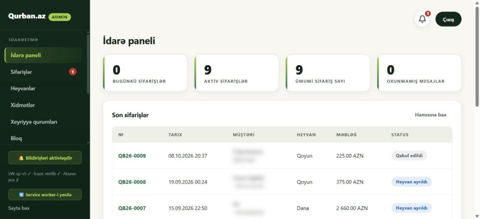Click the date 08.10.2026 20:37
This screenshot has height=219, width=480.
pos(188,156)
